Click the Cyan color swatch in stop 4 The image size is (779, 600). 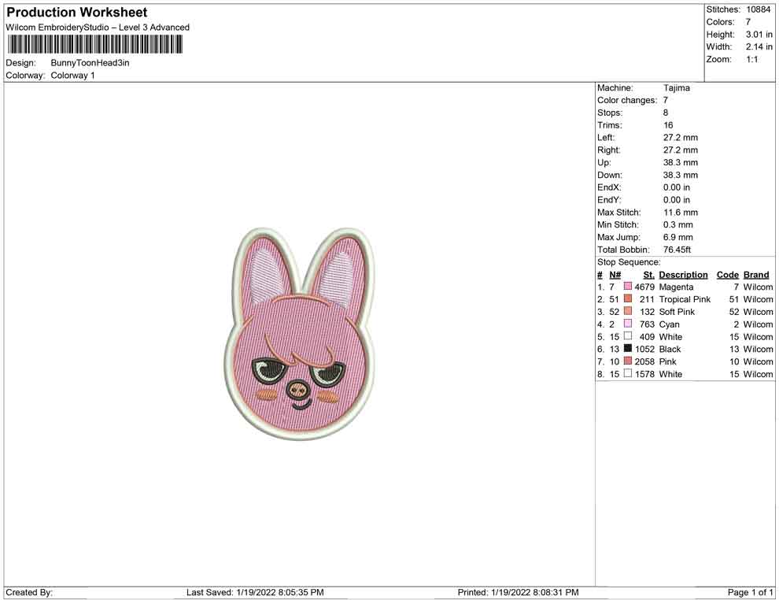pyautogui.click(x=627, y=324)
